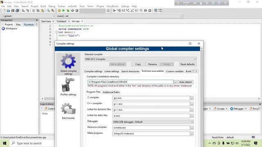Click the editor horizontal scrollbar thumb
262x147 pixels.
pyautogui.click(x=50, y=99)
